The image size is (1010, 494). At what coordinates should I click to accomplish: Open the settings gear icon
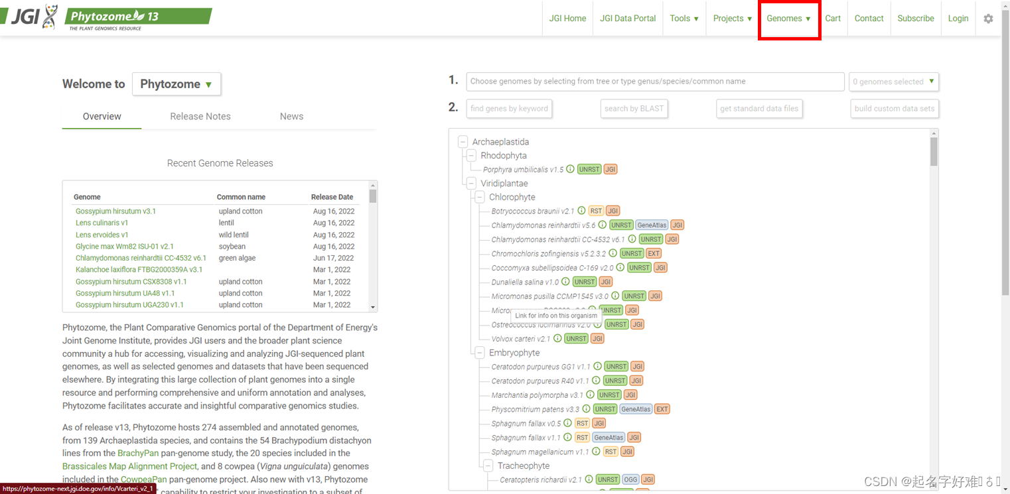click(x=988, y=19)
